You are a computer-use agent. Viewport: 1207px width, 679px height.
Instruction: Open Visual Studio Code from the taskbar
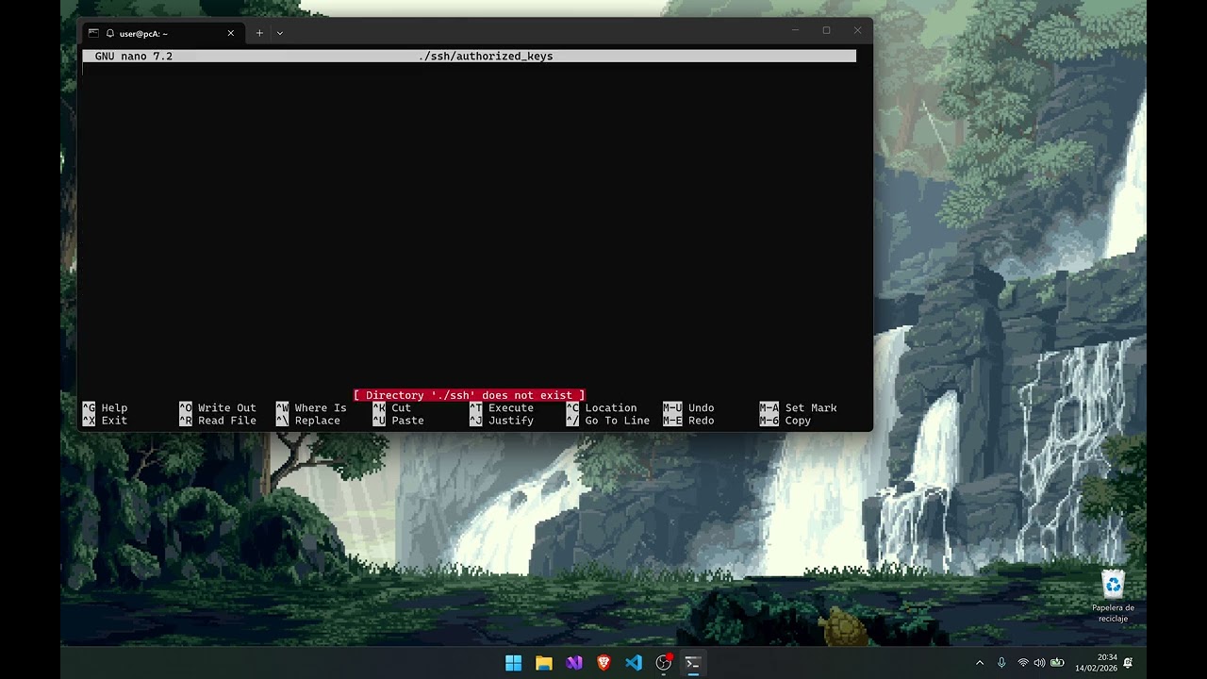click(634, 663)
